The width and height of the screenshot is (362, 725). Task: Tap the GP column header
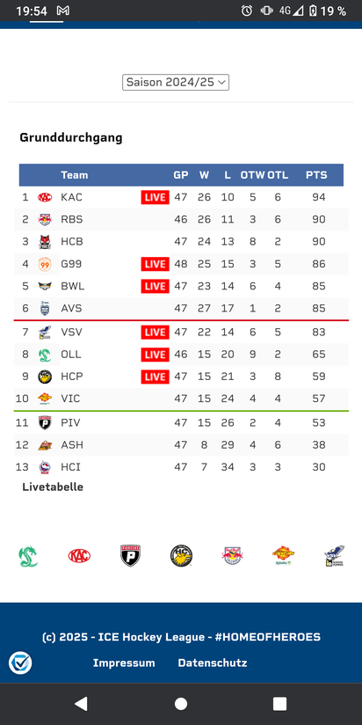point(180,175)
